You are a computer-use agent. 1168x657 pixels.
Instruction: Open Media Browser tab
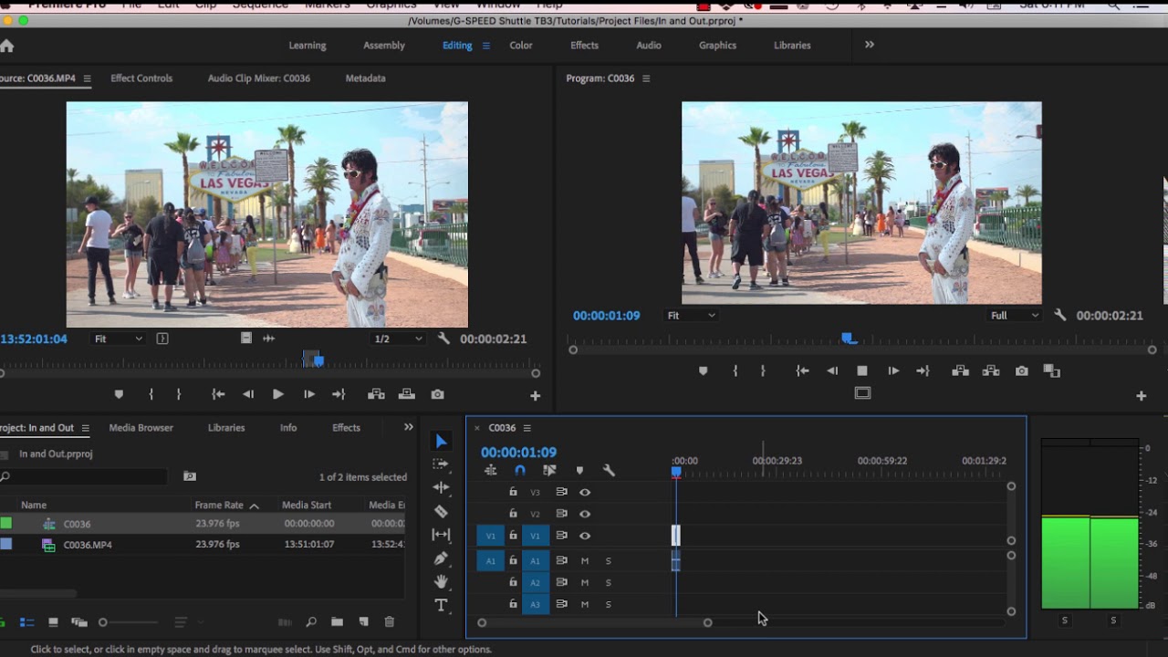141,428
